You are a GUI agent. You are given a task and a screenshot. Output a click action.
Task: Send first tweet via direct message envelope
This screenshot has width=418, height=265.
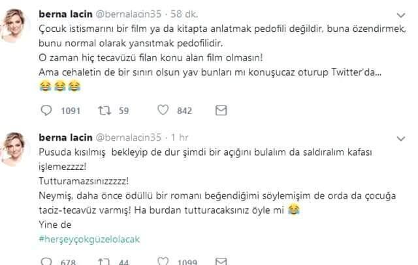point(221,111)
